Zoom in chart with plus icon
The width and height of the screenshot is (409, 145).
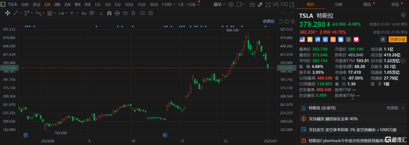click(x=293, y=21)
